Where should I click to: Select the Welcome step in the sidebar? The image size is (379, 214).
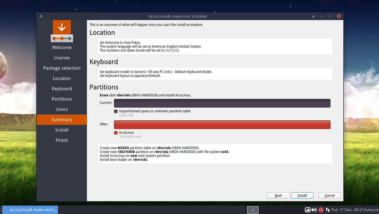click(62, 47)
